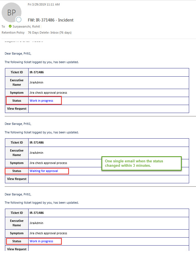Viewport: 196px width, 253px height.
Task: Open recipient Suryawanshi, Rohit contact
Action: pos(26,26)
